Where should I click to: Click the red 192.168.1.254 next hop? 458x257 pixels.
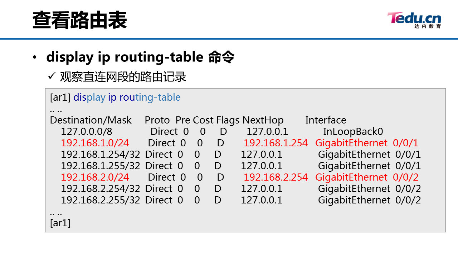[276, 143]
